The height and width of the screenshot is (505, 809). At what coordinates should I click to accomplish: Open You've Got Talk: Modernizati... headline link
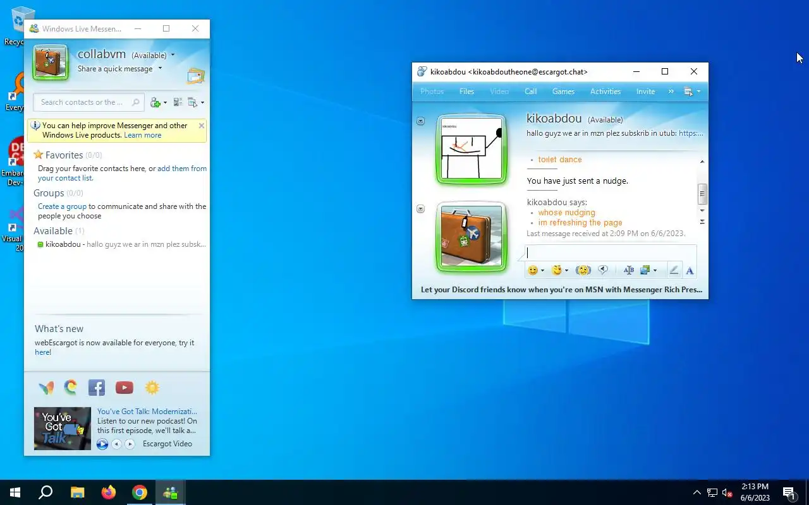click(147, 412)
